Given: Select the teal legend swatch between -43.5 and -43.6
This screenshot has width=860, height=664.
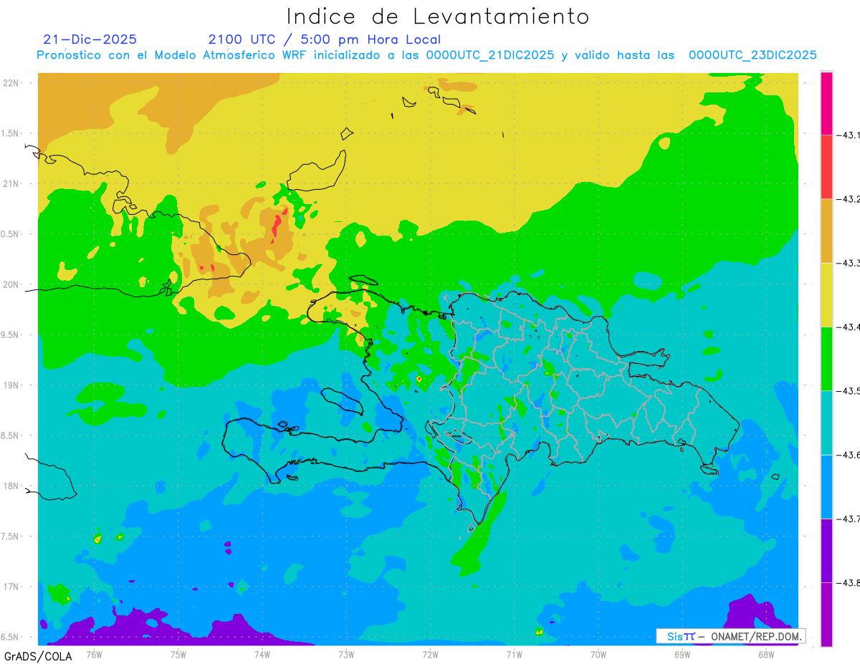Looking at the screenshot, I should click(x=826, y=423).
